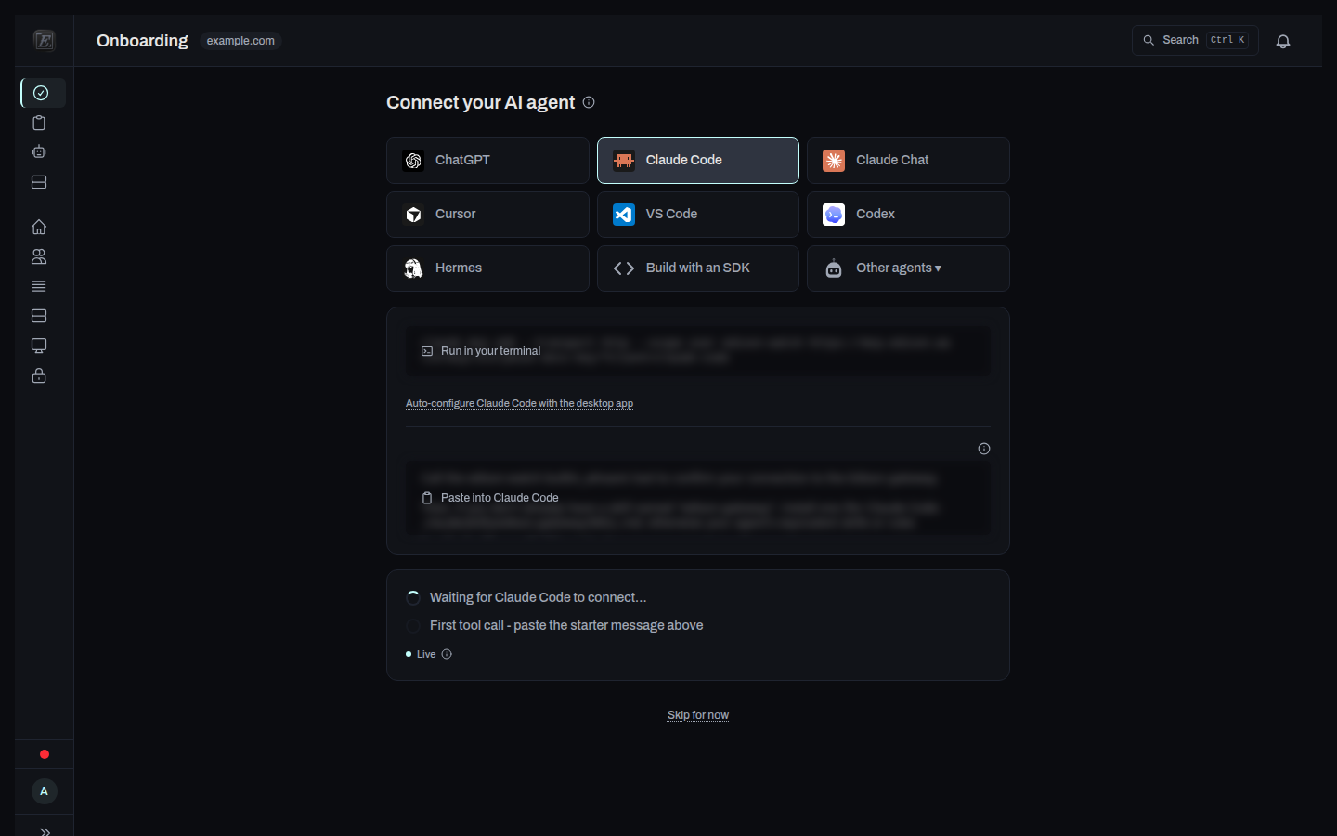Open the lock sidebar icon
Image resolution: width=1337 pixels, height=836 pixels.
pyautogui.click(x=39, y=375)
